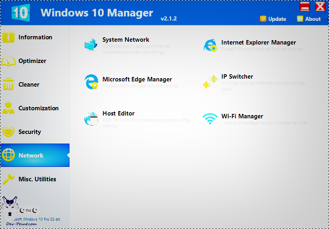Minimize the Windows 10 Manager window
329x229 pixels.
point(305,6)
